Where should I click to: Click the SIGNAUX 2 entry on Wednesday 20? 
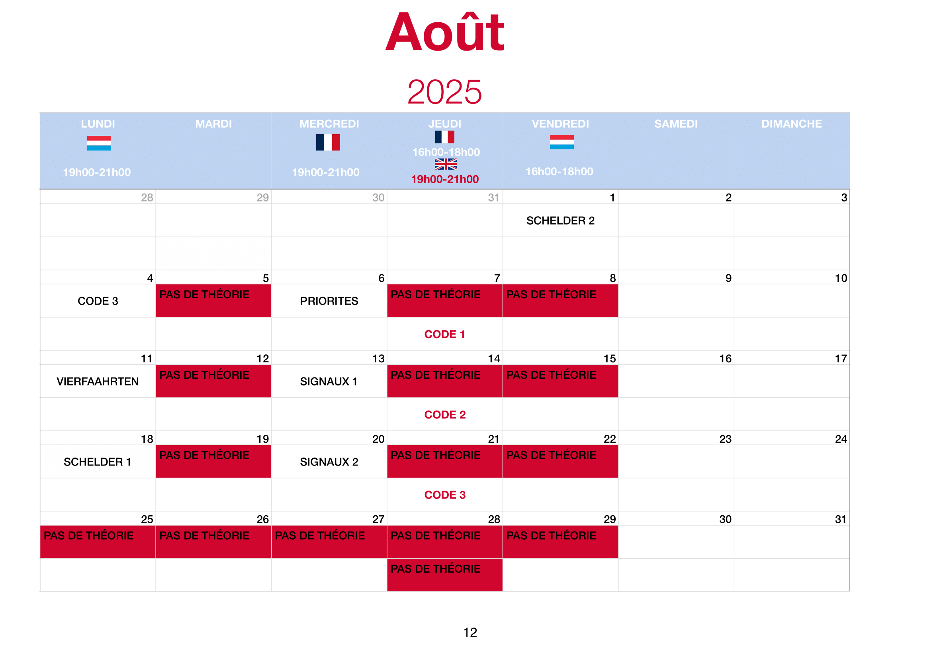329,462
